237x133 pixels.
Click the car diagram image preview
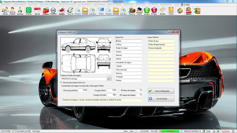pos(86,55)
